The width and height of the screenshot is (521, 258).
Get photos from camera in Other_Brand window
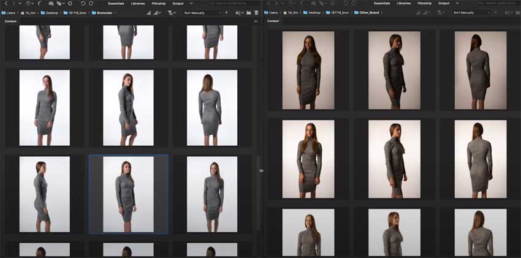point(313,3)
